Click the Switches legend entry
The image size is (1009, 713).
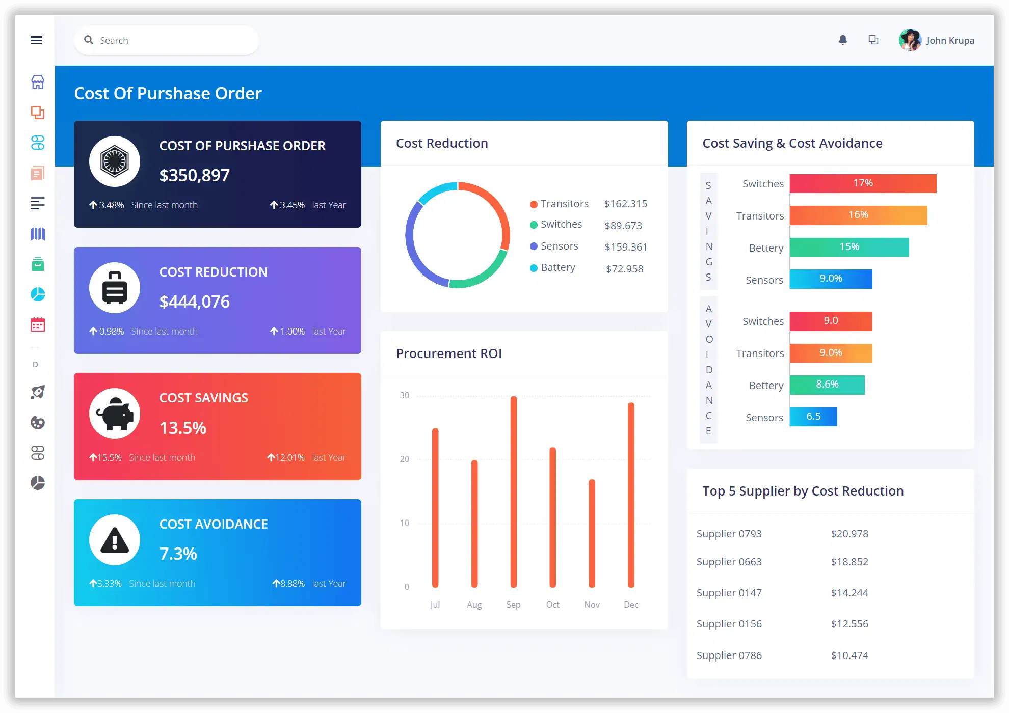[556, 224]
